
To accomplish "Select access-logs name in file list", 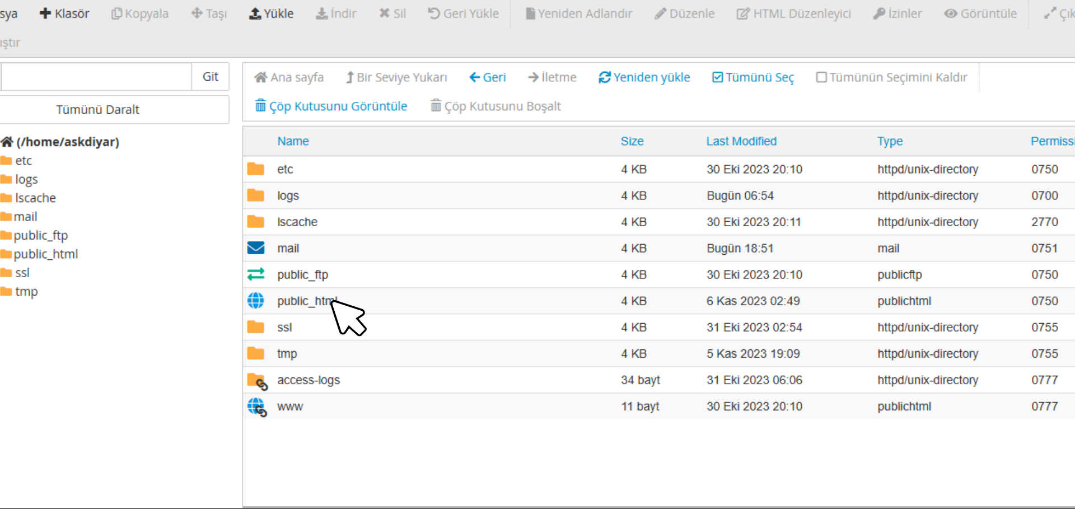I will (309, 380).
